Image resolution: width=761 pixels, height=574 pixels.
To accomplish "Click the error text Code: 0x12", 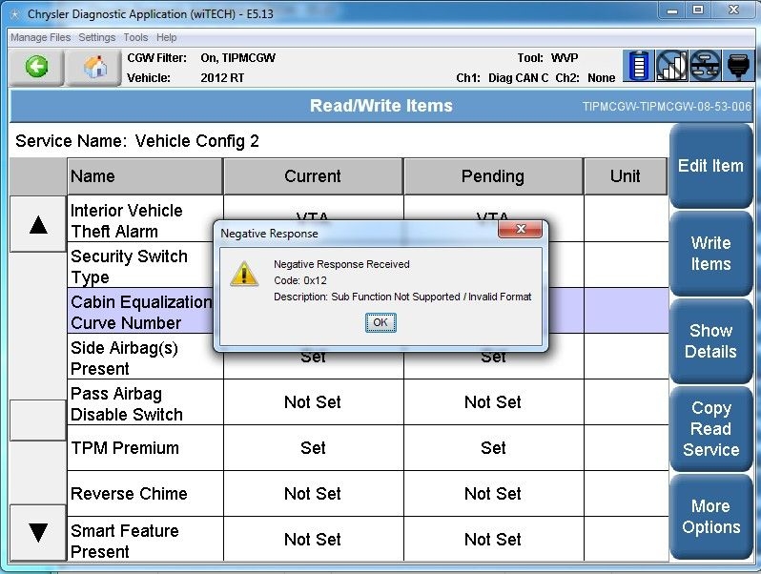I will pyautogui.click(x=300, y=280).
